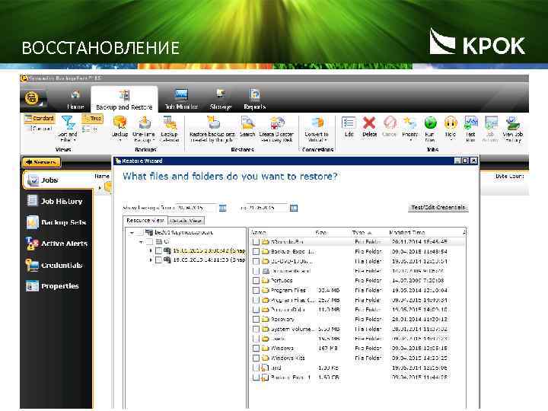Select the Standard view button
548x411 pixels.
pyautogui.click(x=40, y=119)
